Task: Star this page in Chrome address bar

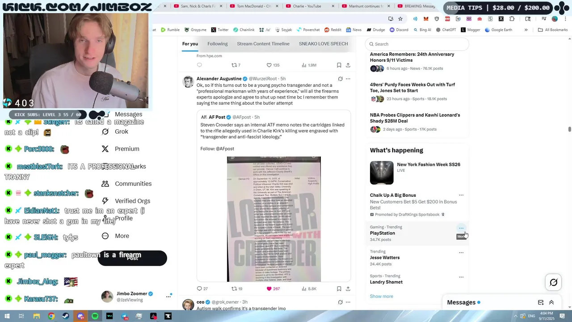Action: click(x=400, y=19)
